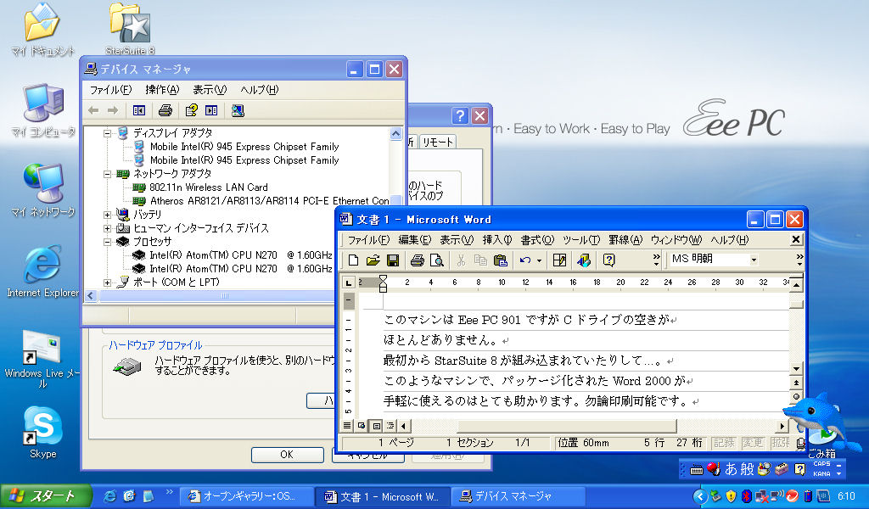Open the スタート menu
Image resolution: width=869 pixels, height=509 pixels.
click(47, 495)
